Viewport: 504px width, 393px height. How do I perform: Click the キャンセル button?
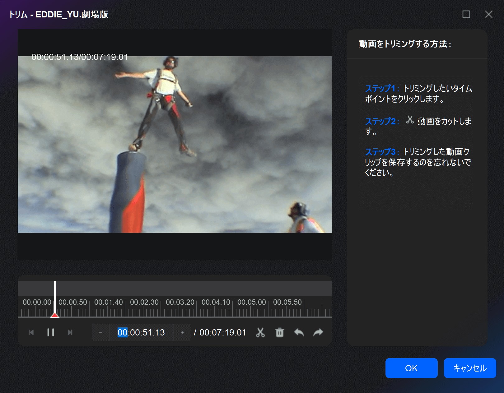[x=470, y=368]
